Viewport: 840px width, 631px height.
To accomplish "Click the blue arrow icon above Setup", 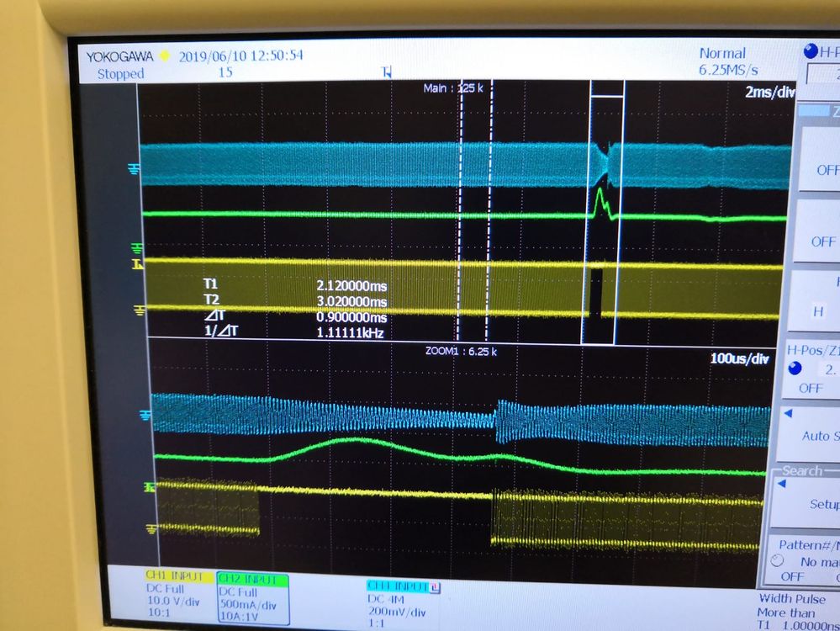I will point(782,484).
